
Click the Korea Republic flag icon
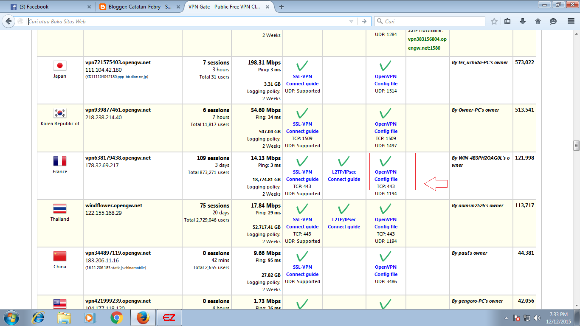pyautogui.click(x=60, y=113)
